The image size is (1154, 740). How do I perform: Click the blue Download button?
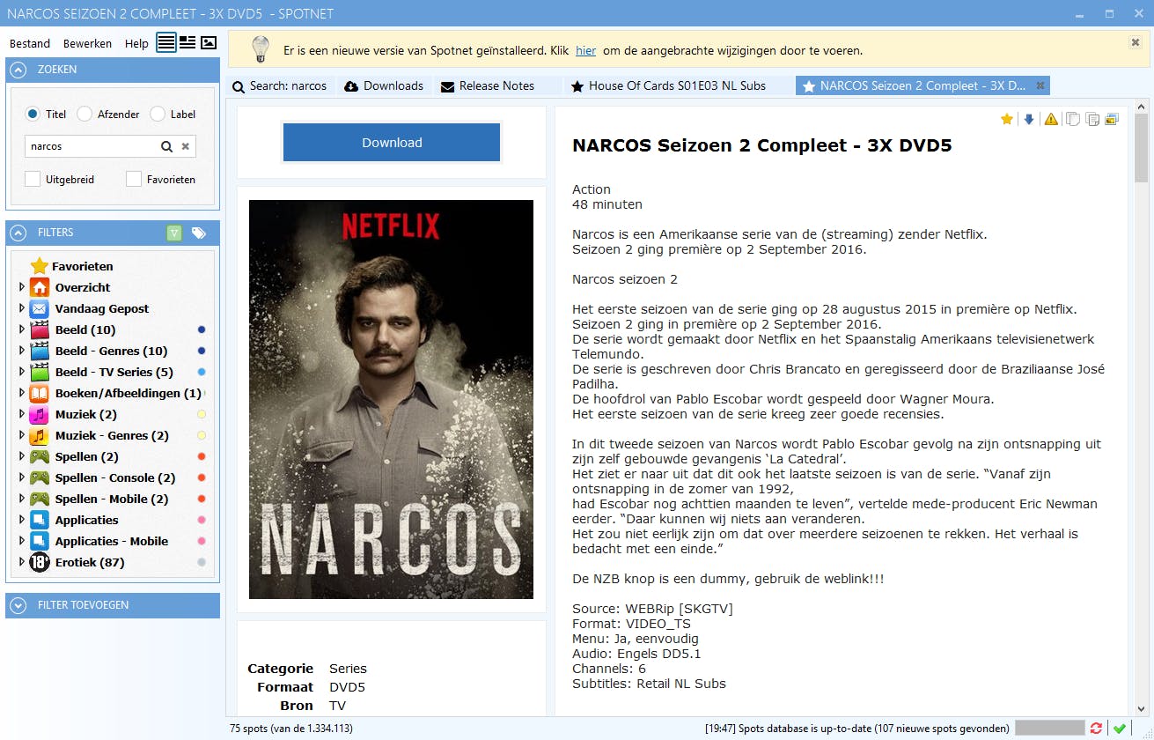pyautogui.click(x=392, y=143)
